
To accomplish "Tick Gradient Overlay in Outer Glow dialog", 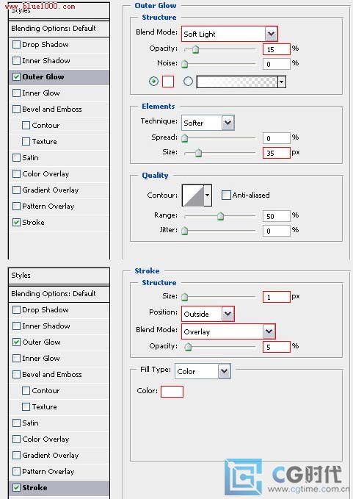I will click(x=16, y=190).
